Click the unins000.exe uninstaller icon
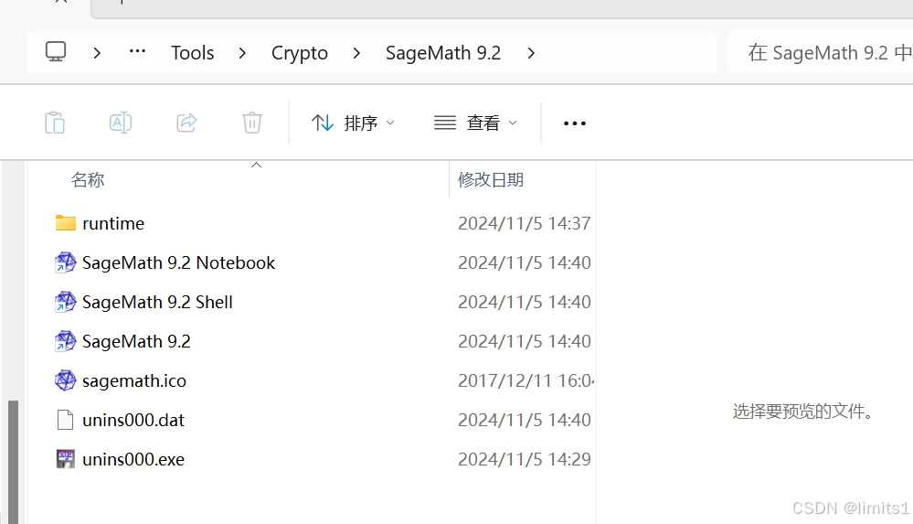Image resolution: width=913 pixels, height=524 pixels. click(65, 459)
